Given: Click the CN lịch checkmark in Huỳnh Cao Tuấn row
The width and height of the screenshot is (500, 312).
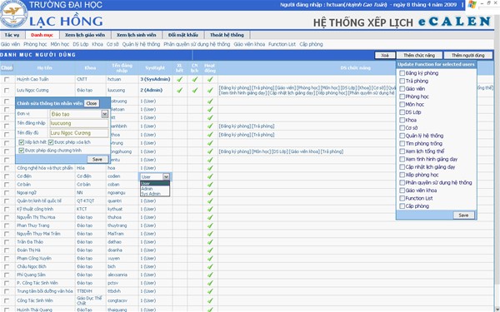Looking at the screenshot, I should [195, 79].
